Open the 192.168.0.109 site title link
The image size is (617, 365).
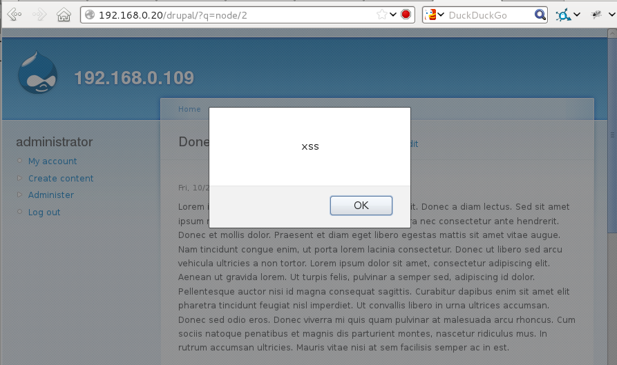pyautogui.click(x=134, y=78)
